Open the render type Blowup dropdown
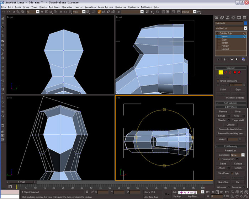Image resolution: width=249 pixels, height=199 pixels. [195, 12]
